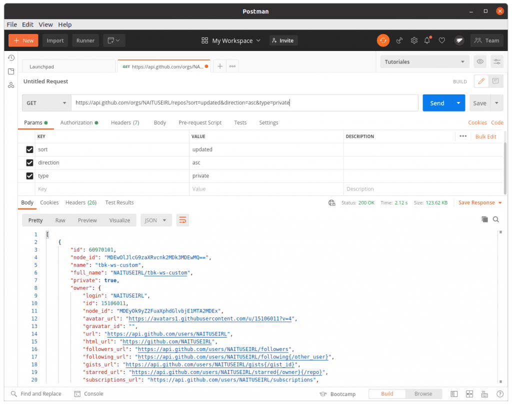Open the notifications bell icon
The height and width of the screenshot is (405, 512).
click(427, 40)
